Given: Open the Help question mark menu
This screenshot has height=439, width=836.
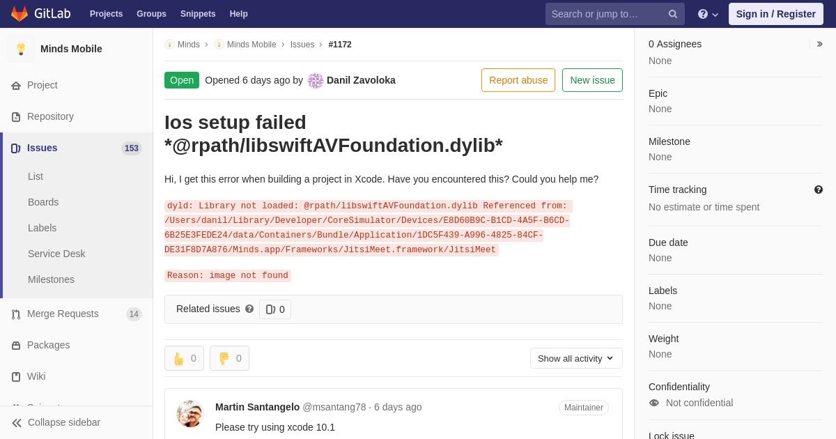Looking at the screenshot, I should (x=708, y=14).
